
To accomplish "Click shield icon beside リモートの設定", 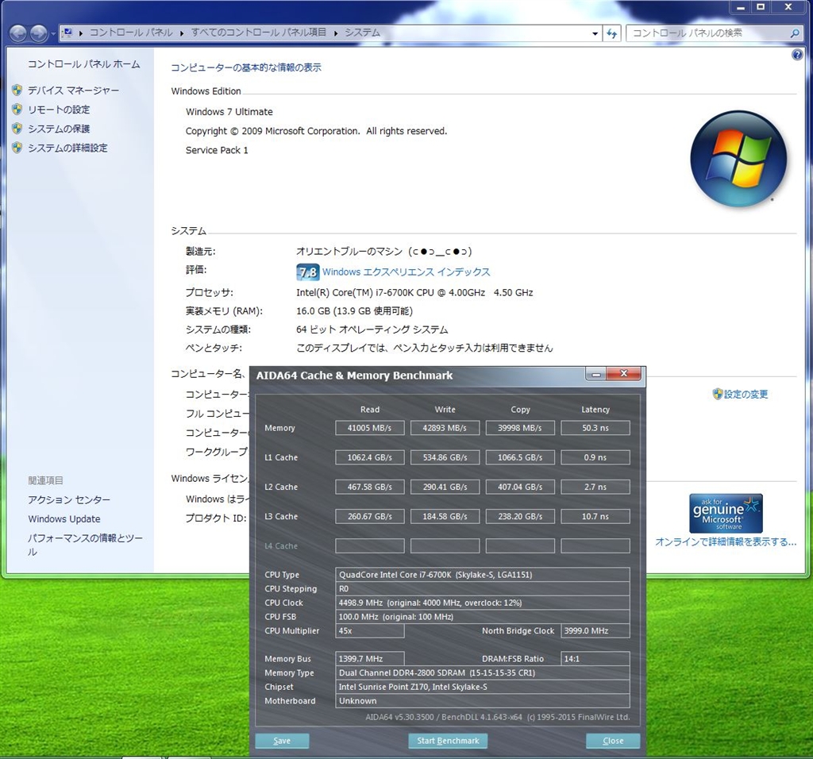I will (x=17, y=110).
